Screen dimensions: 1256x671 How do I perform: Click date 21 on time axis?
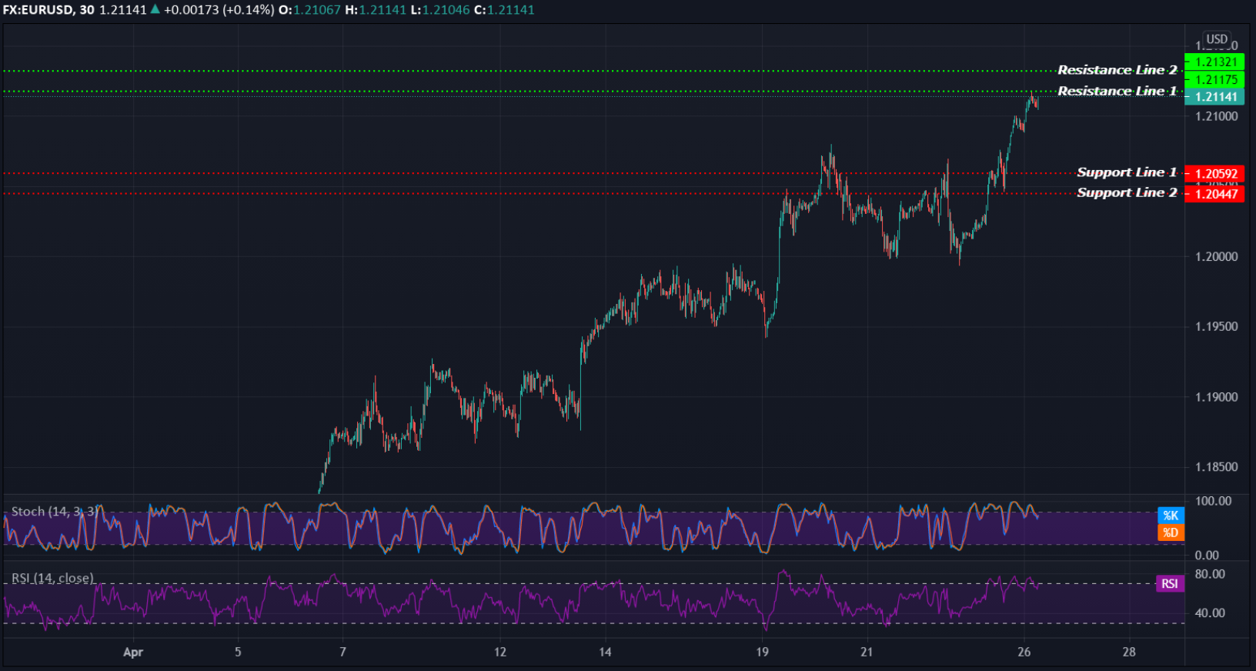tap(867, 652)
